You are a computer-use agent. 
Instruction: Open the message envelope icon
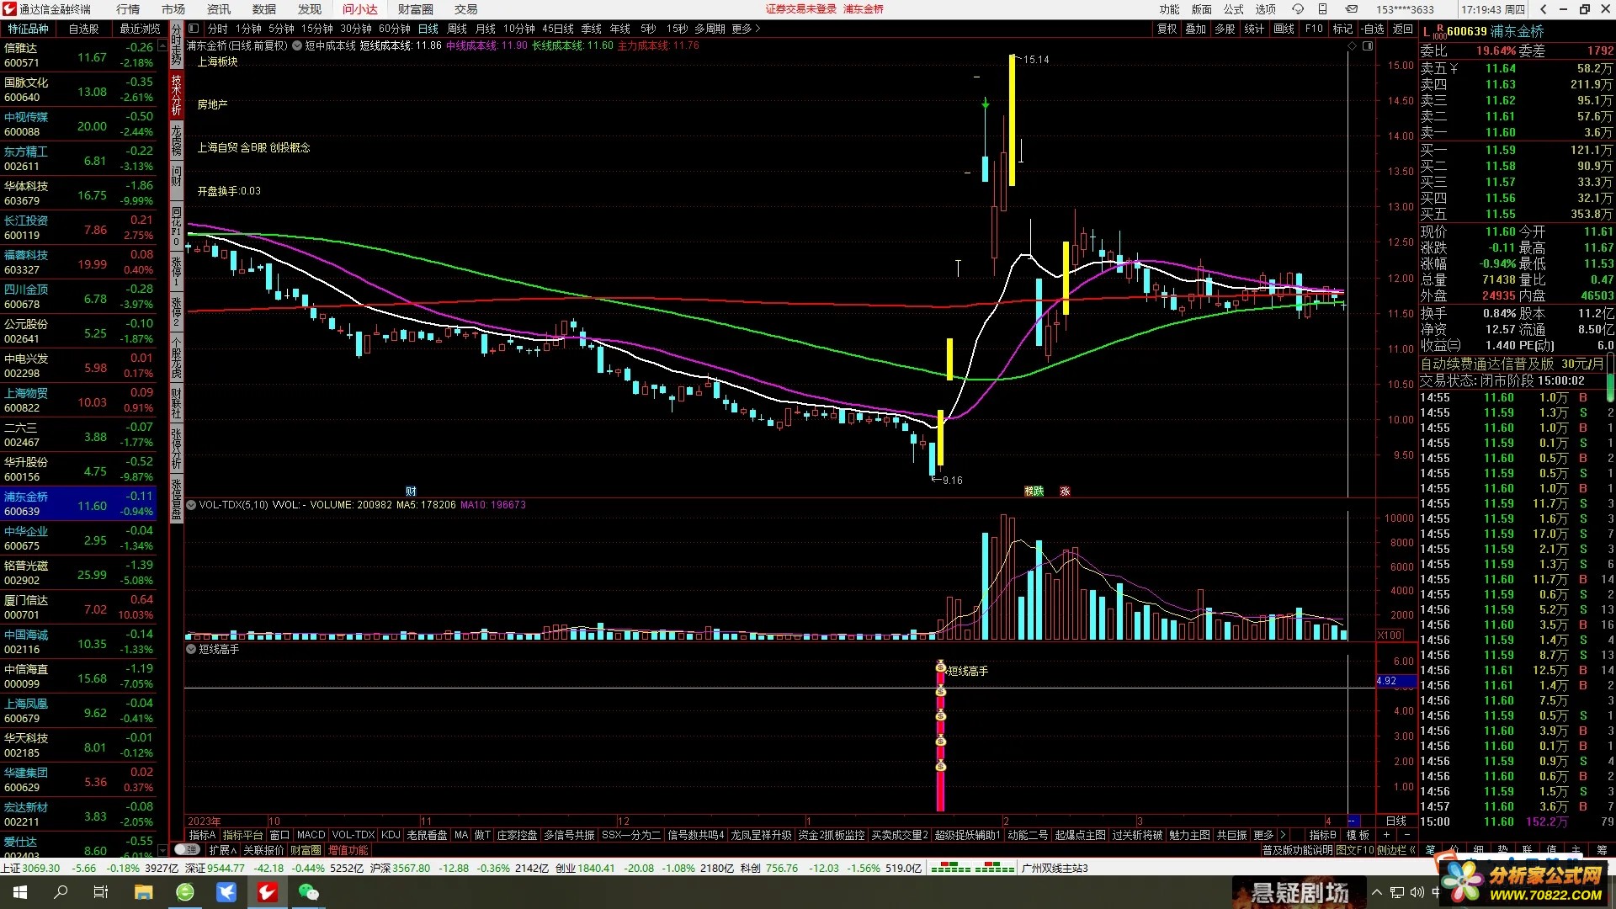[1351, 9]
